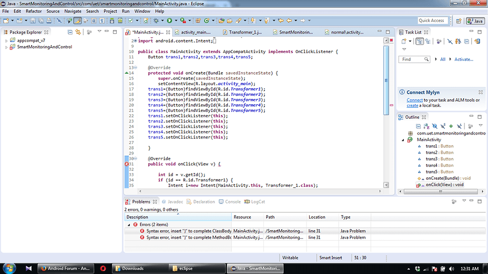This screenshot has height=274, width=488.
Task: Click the Save toolbar icon
Action: click(x=33, y=21)
